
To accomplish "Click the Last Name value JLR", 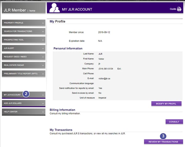I will coord(101,54).
